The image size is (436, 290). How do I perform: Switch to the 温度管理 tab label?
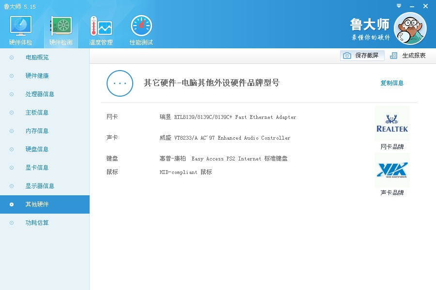tap(101, 42)
